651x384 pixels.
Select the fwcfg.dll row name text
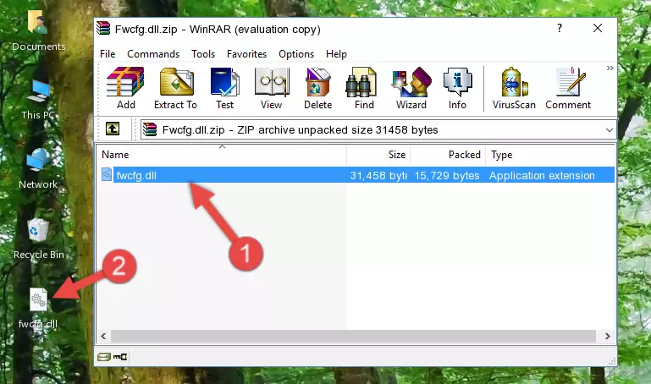pyautogui.click(x=136, y=175)
